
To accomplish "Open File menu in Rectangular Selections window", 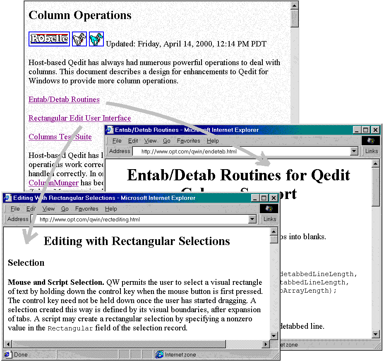I will [15, 209].
